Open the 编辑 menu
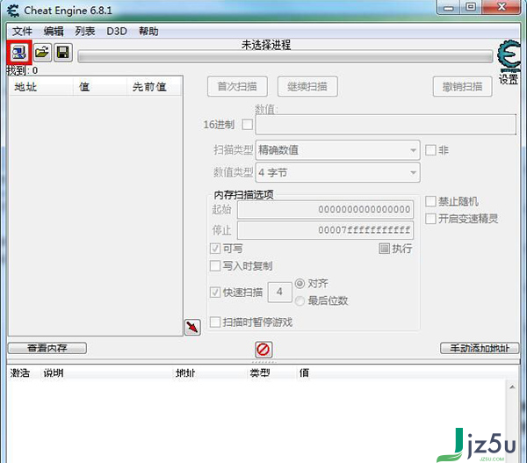 point(54,32)
